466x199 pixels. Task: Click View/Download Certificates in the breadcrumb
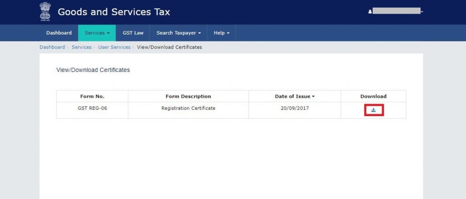coord(169,47)
